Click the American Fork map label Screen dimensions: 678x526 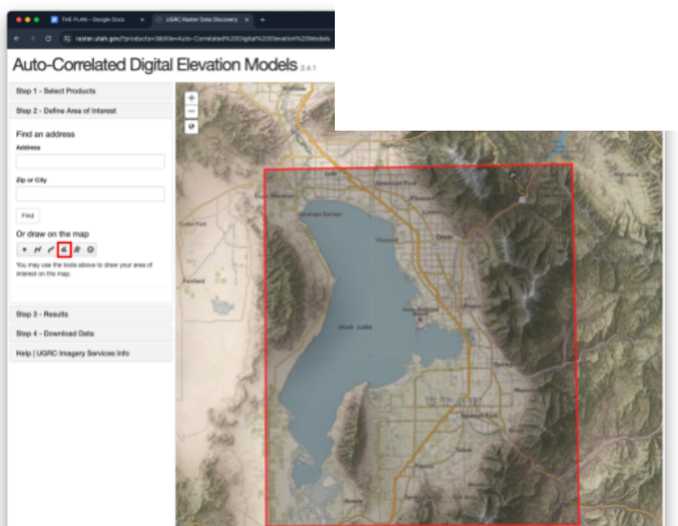coord(396,183)
